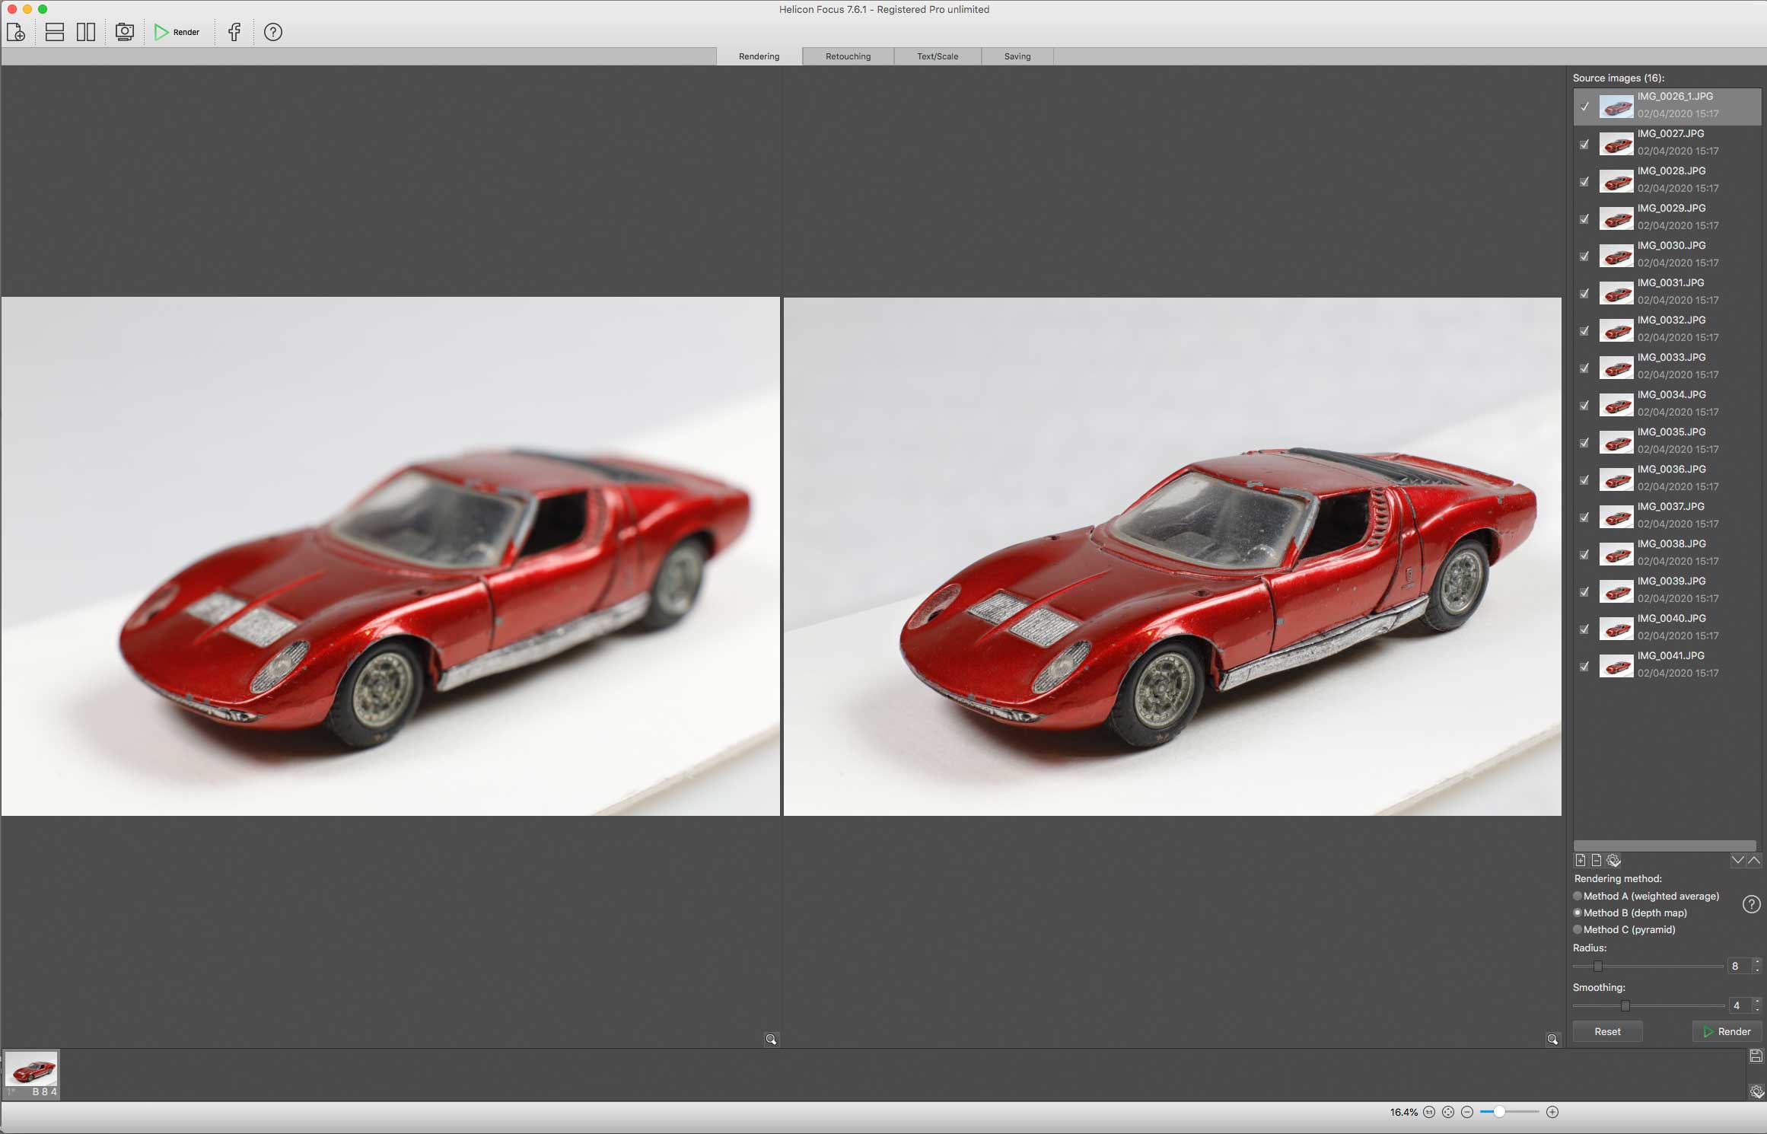Adjust the Smoothing slider
The width and height of the screenshot is (1767, 1134).
[1625, 1005]
